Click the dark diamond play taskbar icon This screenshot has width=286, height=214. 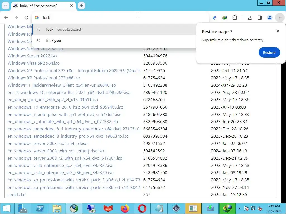(x=176, y=208)
